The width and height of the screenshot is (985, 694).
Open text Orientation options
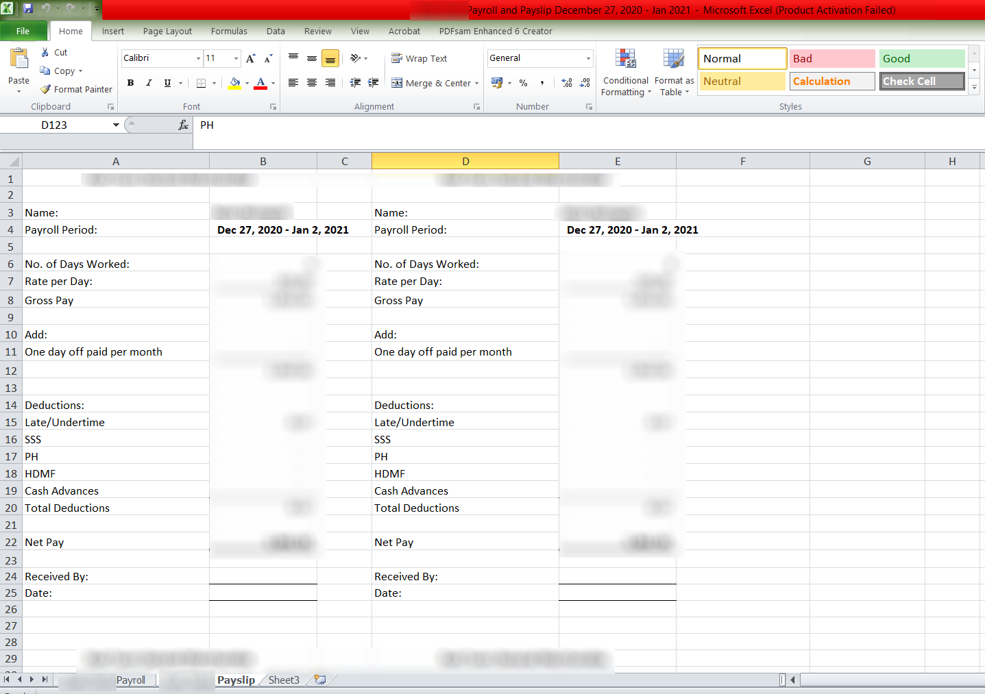(358, 58)
